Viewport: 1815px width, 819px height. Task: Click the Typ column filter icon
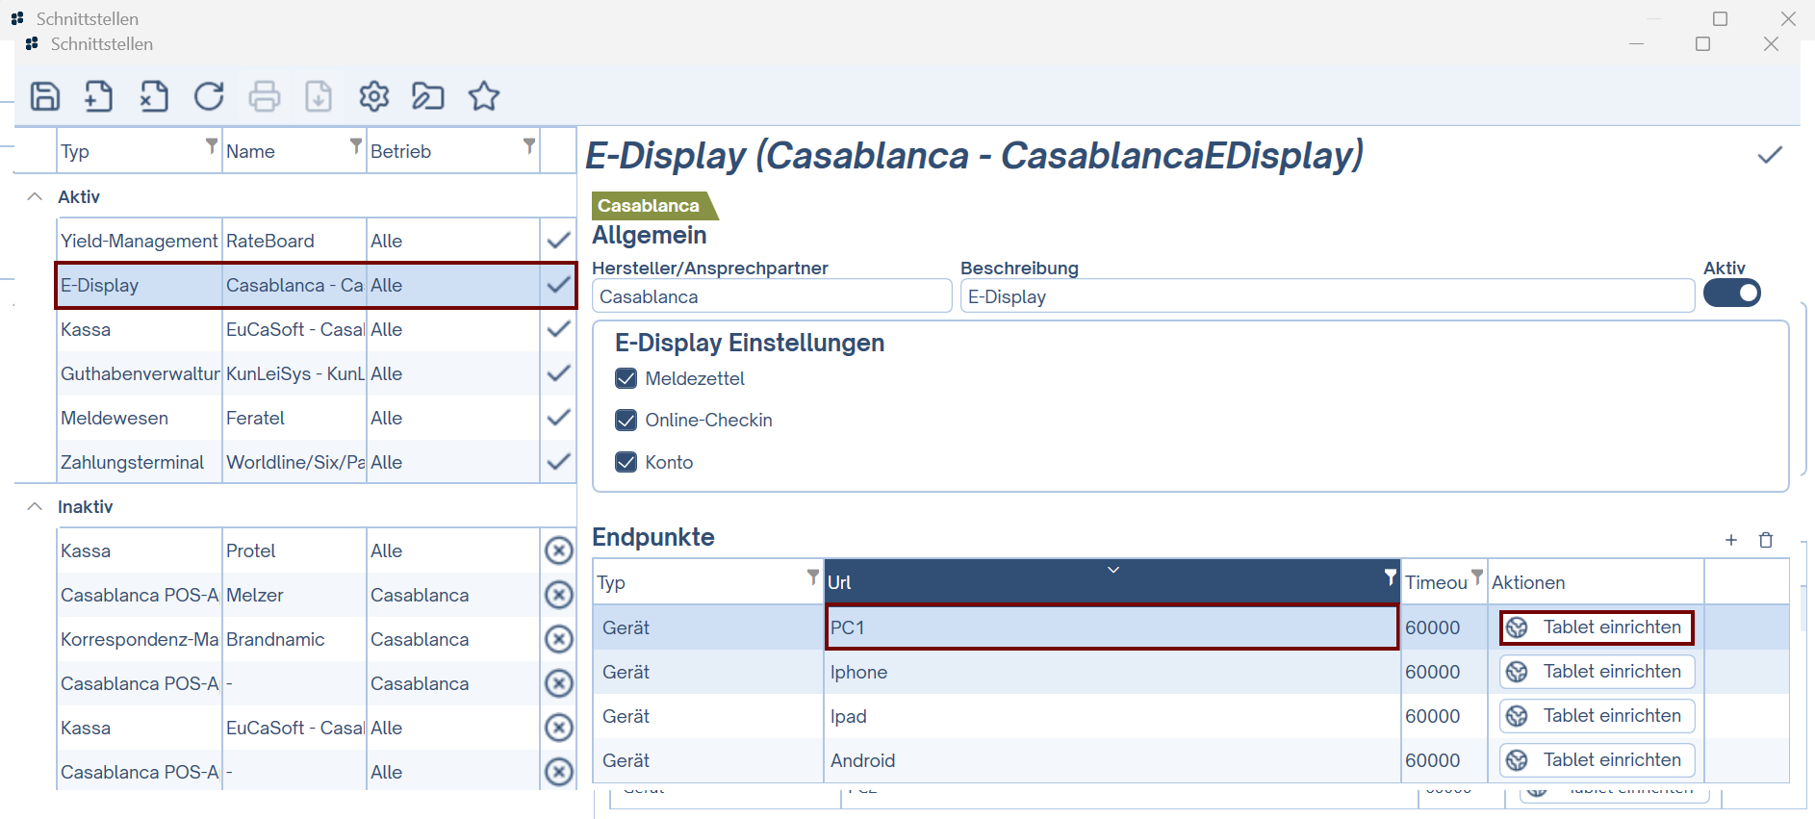[x=212, y=146]
